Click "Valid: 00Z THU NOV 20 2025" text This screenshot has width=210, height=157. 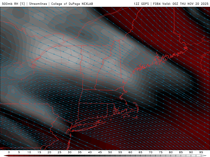(x=185, y=4)
